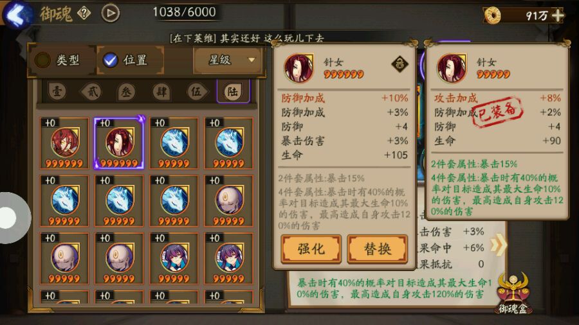Choose the one-eyed bald soul in second row
This screenshot has height=325, width=579.
pos(228,201)
